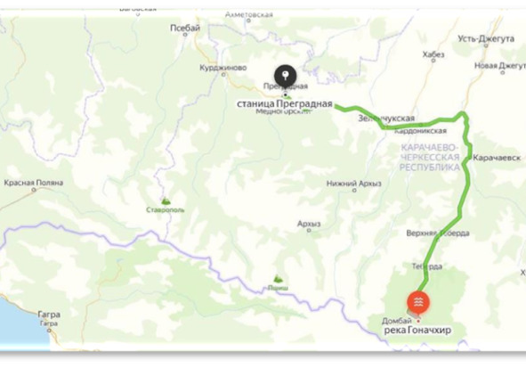Viewport: 526px width, 368px height.
Task: Click the Гагра town dot on coast
Action: [49, 331]
